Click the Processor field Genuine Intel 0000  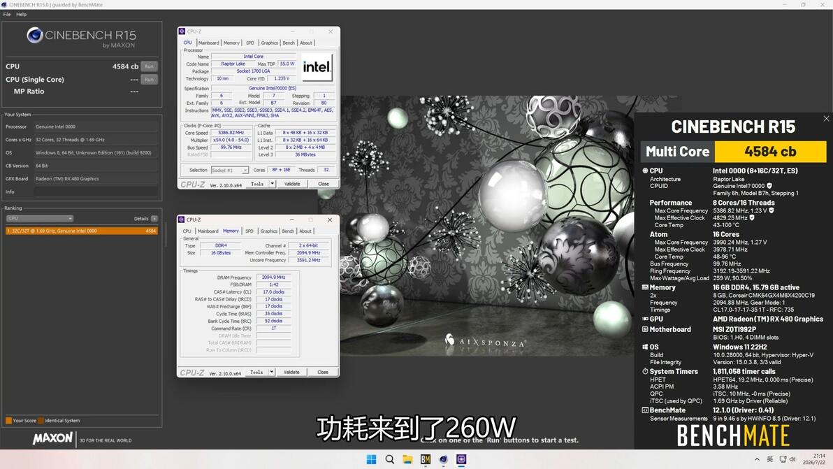(96, 127)
